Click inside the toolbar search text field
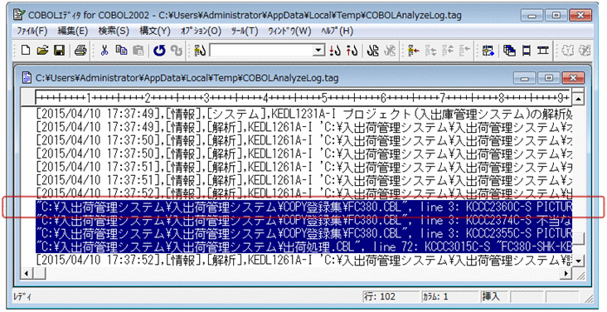The height and width of the screenshot is (312, 607). pos(262,51)
